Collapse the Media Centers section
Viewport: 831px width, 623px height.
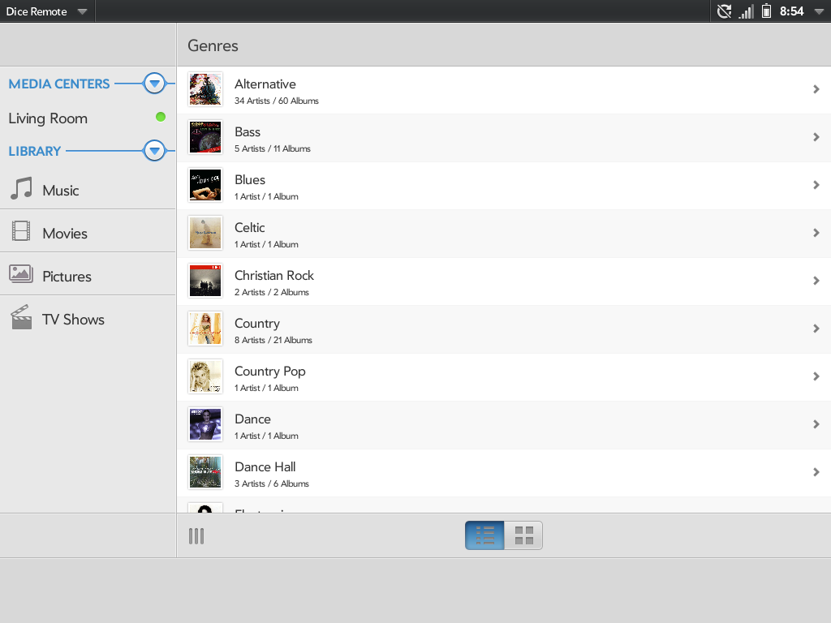154,84
